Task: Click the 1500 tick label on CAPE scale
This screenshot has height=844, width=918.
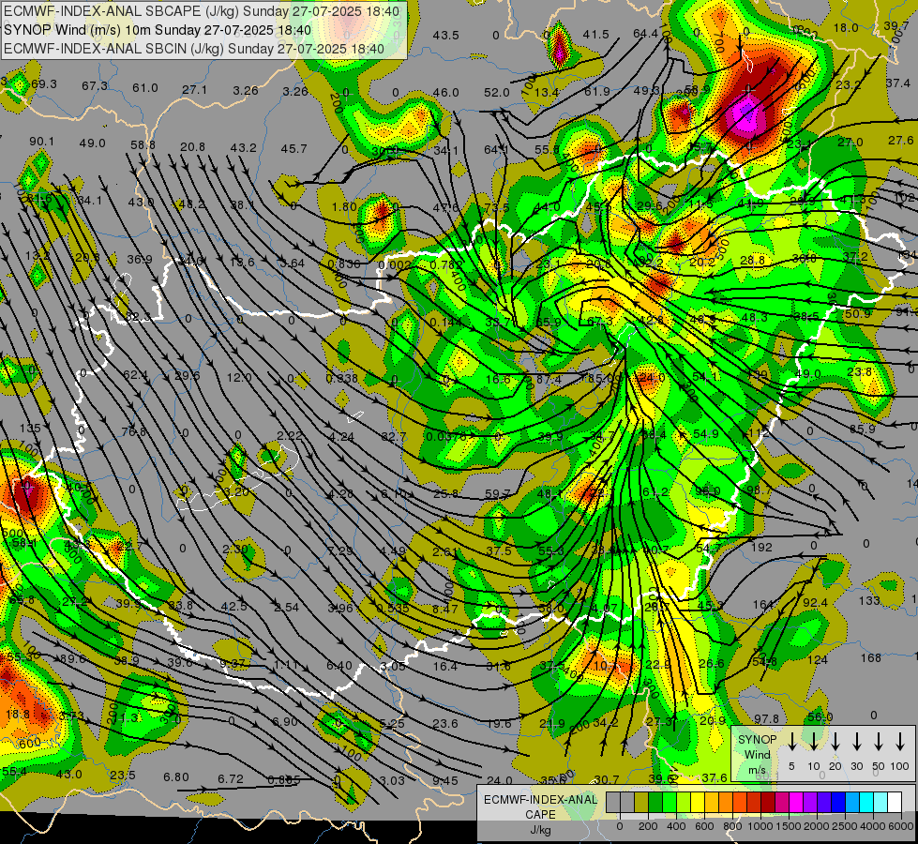Action: pyautogui.click(x=789, y=826)
